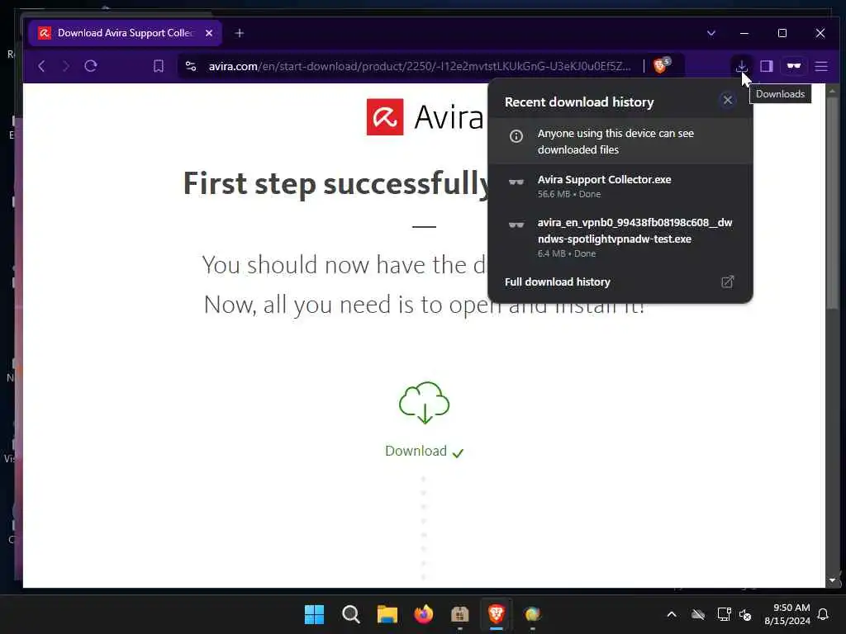Open Windows Search from taskbar
This screenshot has height=634, width=846.
coord(350,614)
